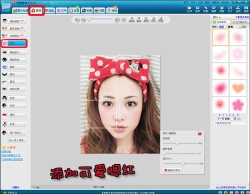Image resolution: width=250 pixels, height=194 pixels.
Task: Switch to the 文字 tab
Action: (61, 10)
